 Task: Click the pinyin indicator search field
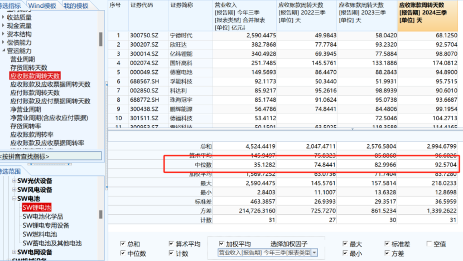[51, 157]
